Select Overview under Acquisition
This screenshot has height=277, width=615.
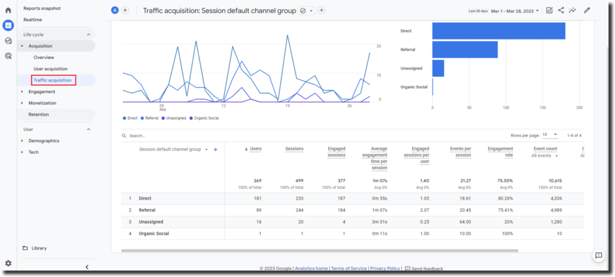coord(44,58)
